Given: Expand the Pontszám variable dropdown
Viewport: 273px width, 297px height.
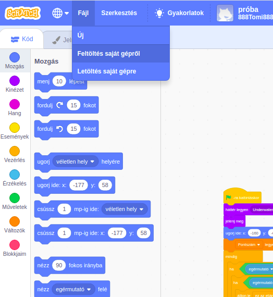Looking at the screenshot, I should pos(249,245).
